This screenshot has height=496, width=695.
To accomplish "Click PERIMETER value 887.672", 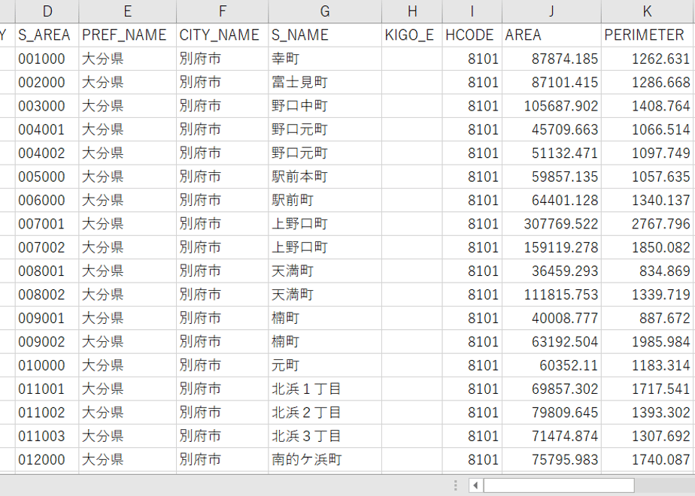I will coord(647,318).
